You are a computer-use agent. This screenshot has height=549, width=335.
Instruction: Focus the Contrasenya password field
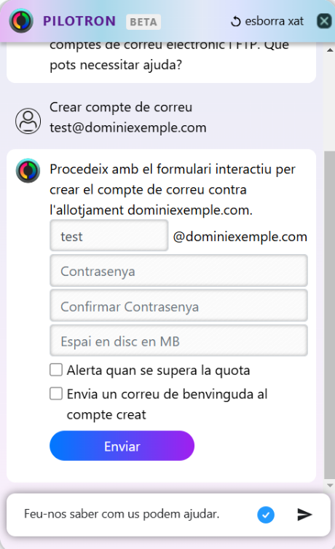(x=179, y=271)
